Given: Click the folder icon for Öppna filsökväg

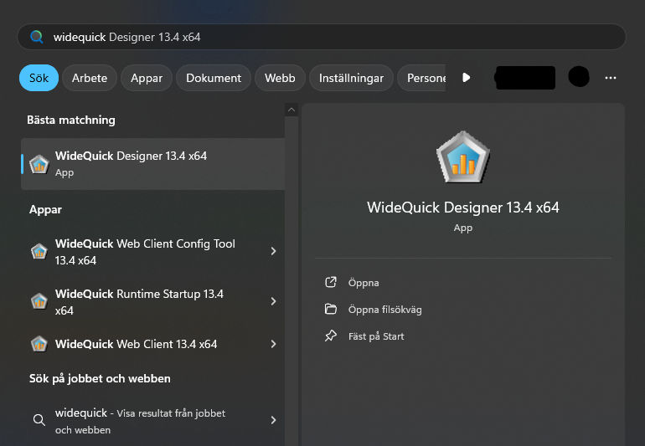Looking at the screenshot, I should pyautogui.click(x=331, y=309).
